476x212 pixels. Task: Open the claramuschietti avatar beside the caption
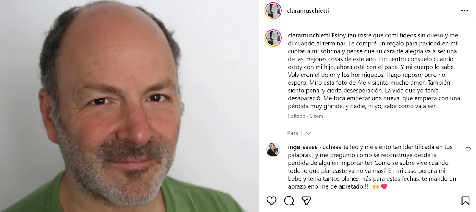click(x=273, y=38)
